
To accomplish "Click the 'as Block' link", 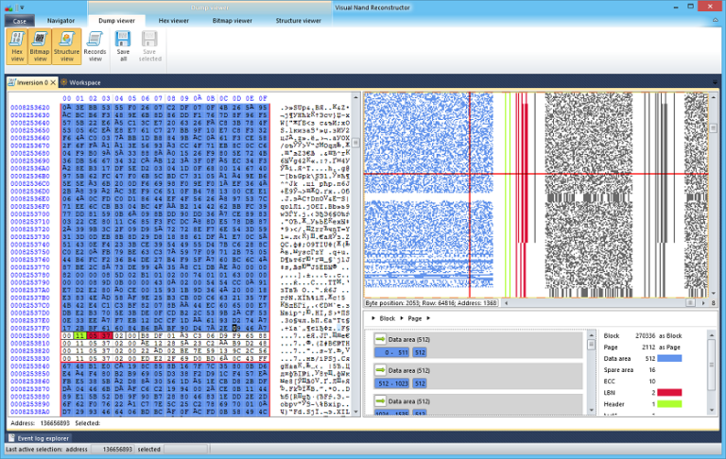I will 670,335.
